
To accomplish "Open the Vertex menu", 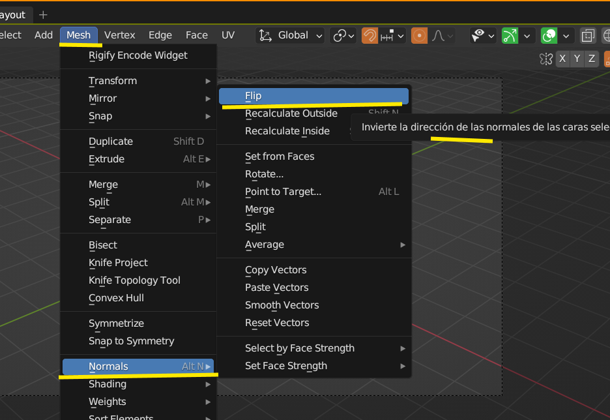I will (x=120, y=35).
